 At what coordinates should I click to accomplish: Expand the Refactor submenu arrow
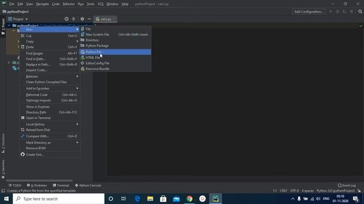pyautogui.click(x=77, y=76)
